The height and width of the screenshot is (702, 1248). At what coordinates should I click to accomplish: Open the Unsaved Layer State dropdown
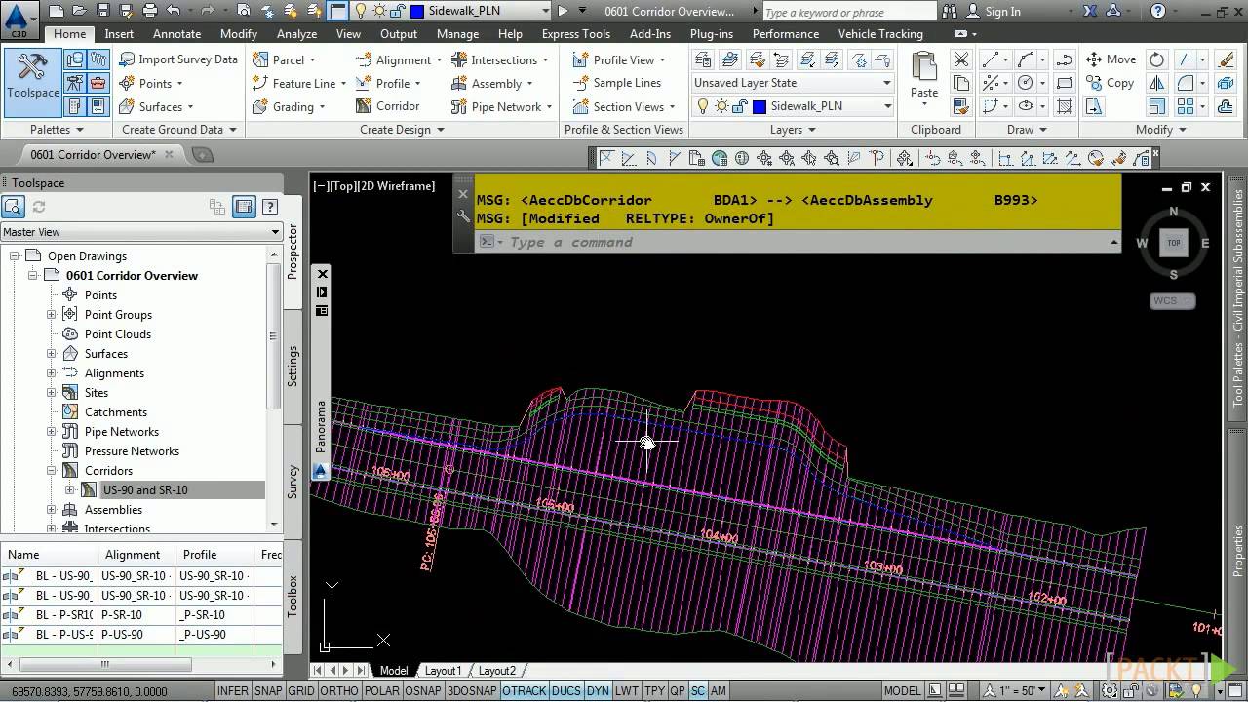[793, 83]
